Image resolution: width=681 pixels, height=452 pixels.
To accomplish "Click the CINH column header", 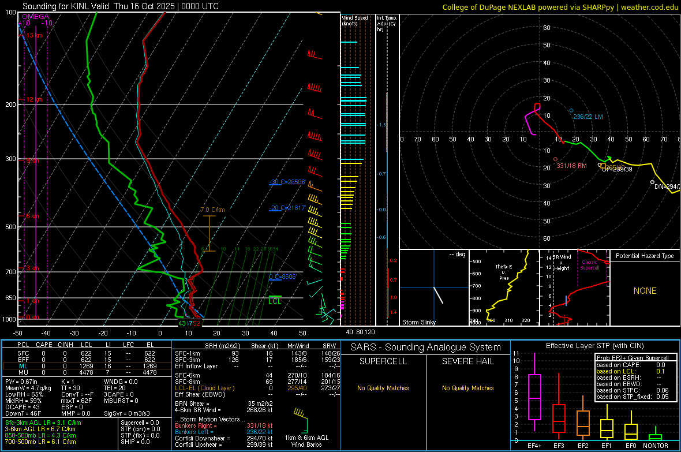I will pyautogui.click(x=66, y=345).
